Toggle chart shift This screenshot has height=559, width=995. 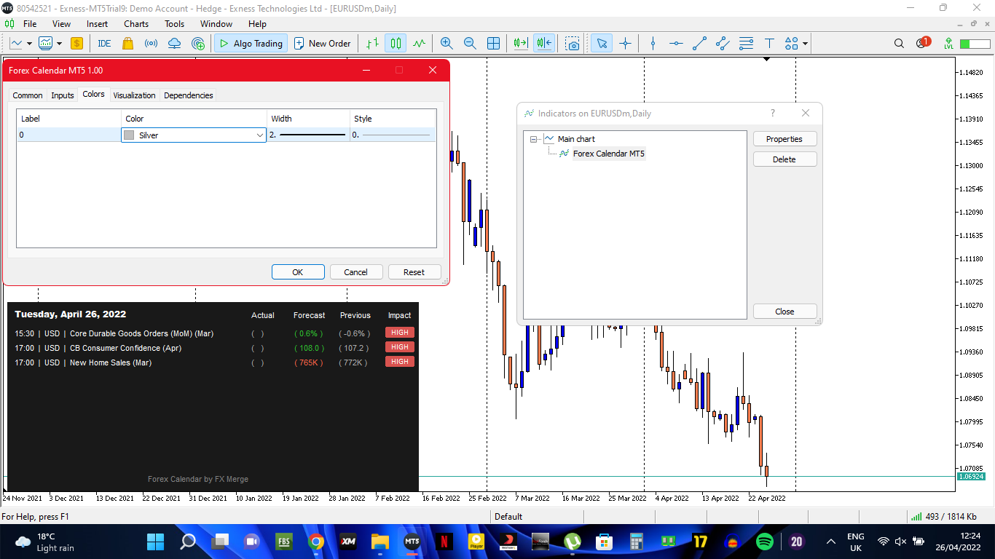tap(544, 43)
